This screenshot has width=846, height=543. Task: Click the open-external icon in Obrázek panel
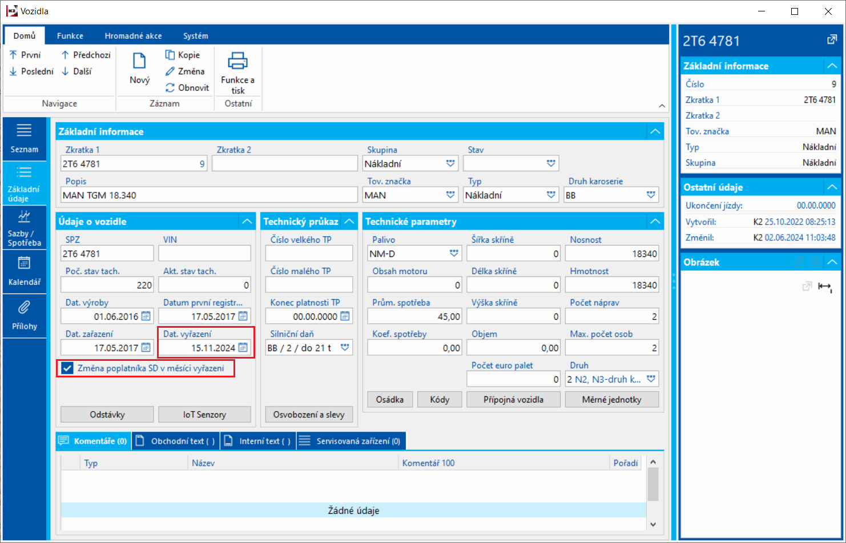pos(807,286)
